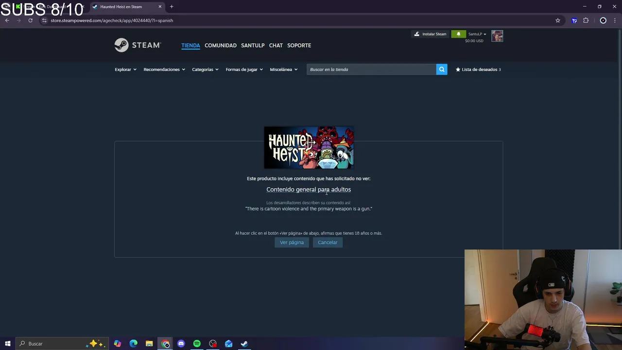Viewport: 622px width, 350px height.
Task: Click the Chrome icon in the taskbar
Action: click(166, 344)
